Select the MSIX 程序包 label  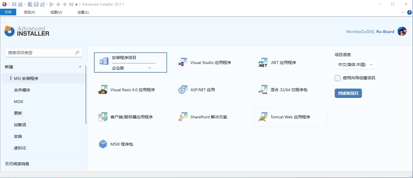coord(122,144)
